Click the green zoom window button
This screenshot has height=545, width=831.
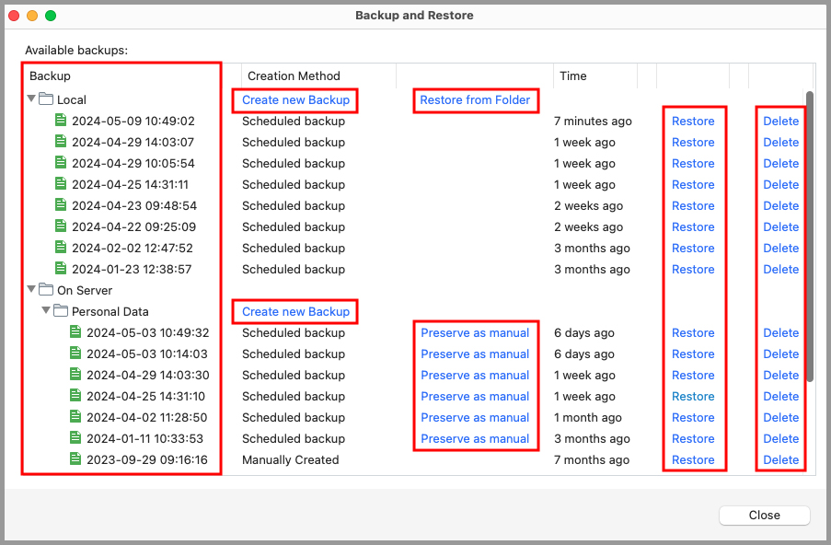(51, 16)
